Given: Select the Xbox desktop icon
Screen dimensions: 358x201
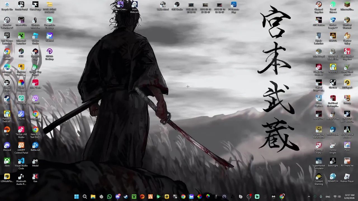Looking at the screenshot, I should (7, 162).
